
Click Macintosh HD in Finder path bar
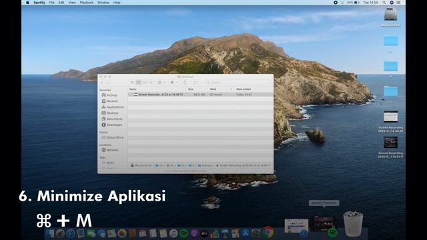(141, 165)
